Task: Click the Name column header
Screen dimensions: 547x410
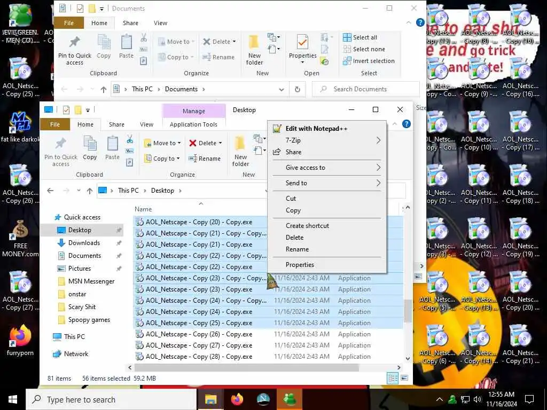Action: click(143, 209)
